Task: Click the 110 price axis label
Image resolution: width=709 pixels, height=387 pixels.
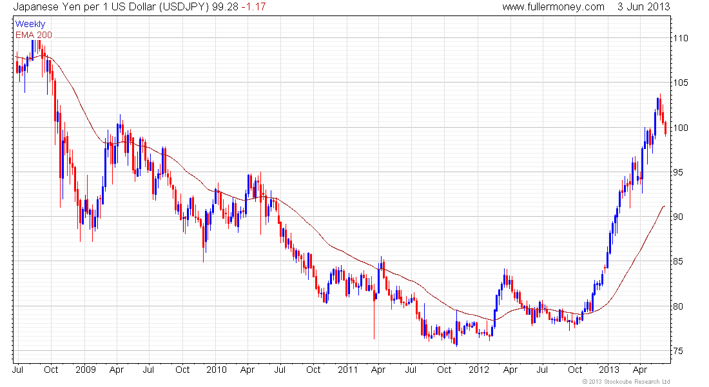Action: (x=680, y=38)
